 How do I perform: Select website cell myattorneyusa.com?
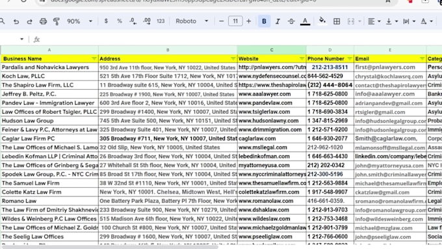(x=272, y=165)
